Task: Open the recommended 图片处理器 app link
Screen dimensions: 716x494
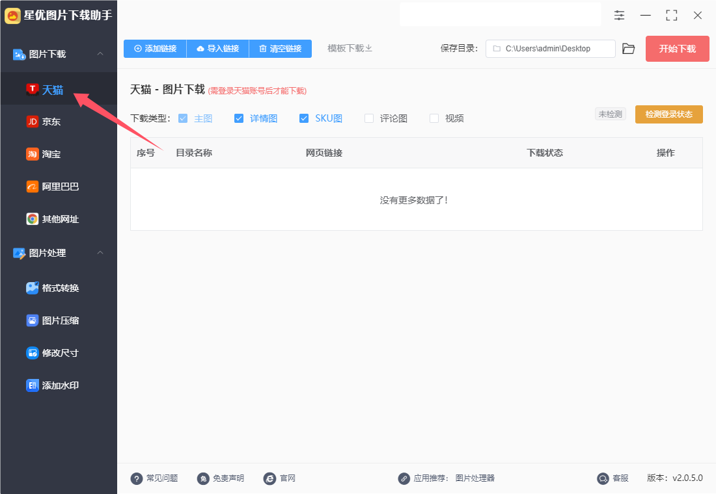Action: pos(475,478)
